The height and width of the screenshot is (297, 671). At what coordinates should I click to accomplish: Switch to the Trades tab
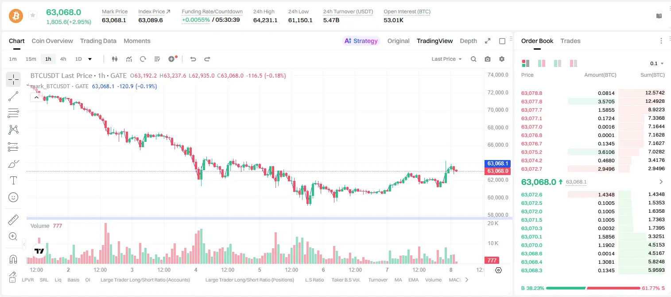[x=570, y=41]
